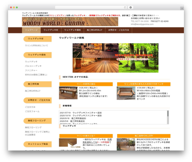
Task: Open 無垢フローリングご使用上の注意事項 link
Action: [37, 133]
